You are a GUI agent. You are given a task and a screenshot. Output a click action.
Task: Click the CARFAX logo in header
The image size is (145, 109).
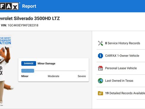[9, 6]
